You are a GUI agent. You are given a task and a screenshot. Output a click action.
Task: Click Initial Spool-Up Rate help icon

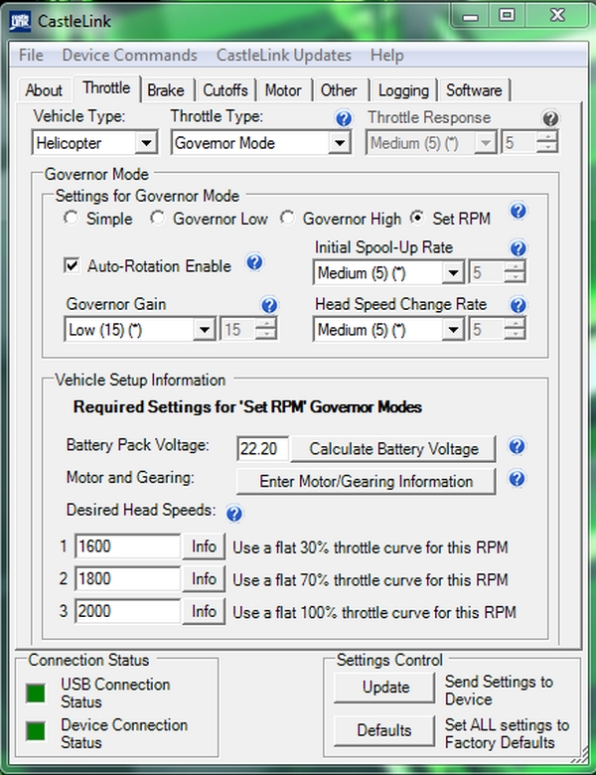[x=518, y=247]
